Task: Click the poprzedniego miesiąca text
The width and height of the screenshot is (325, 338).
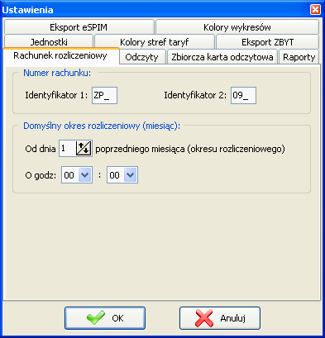Action: click(190, 149)
